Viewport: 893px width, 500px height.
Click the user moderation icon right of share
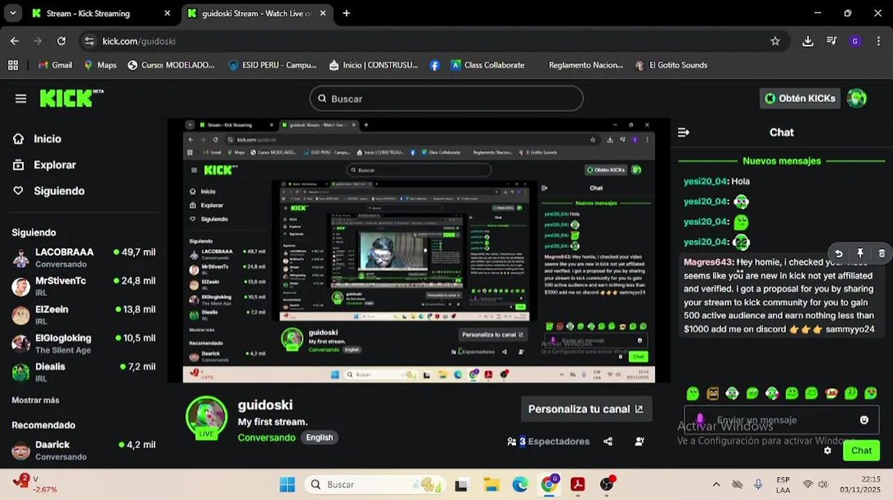(x=639, y=441)
